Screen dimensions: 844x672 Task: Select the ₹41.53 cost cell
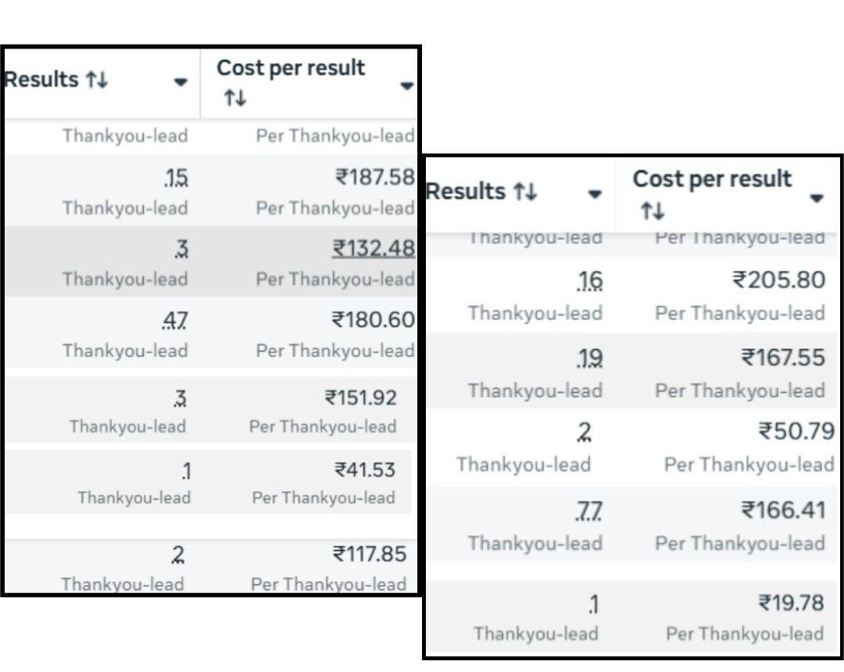(x=365, y=470)
